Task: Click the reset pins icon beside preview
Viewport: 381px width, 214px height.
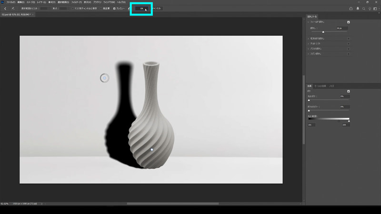Action: click(x=129, y=9)
